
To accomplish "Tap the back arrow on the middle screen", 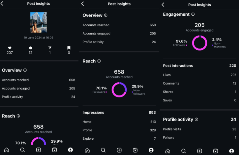I will [x=83, y=4].
